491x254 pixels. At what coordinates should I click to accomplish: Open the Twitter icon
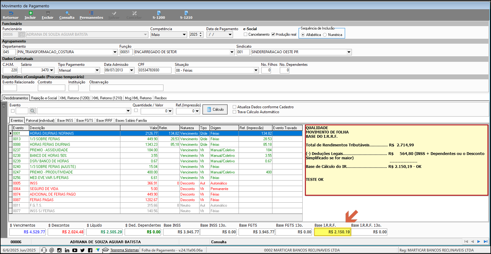[x=83, y=250]
